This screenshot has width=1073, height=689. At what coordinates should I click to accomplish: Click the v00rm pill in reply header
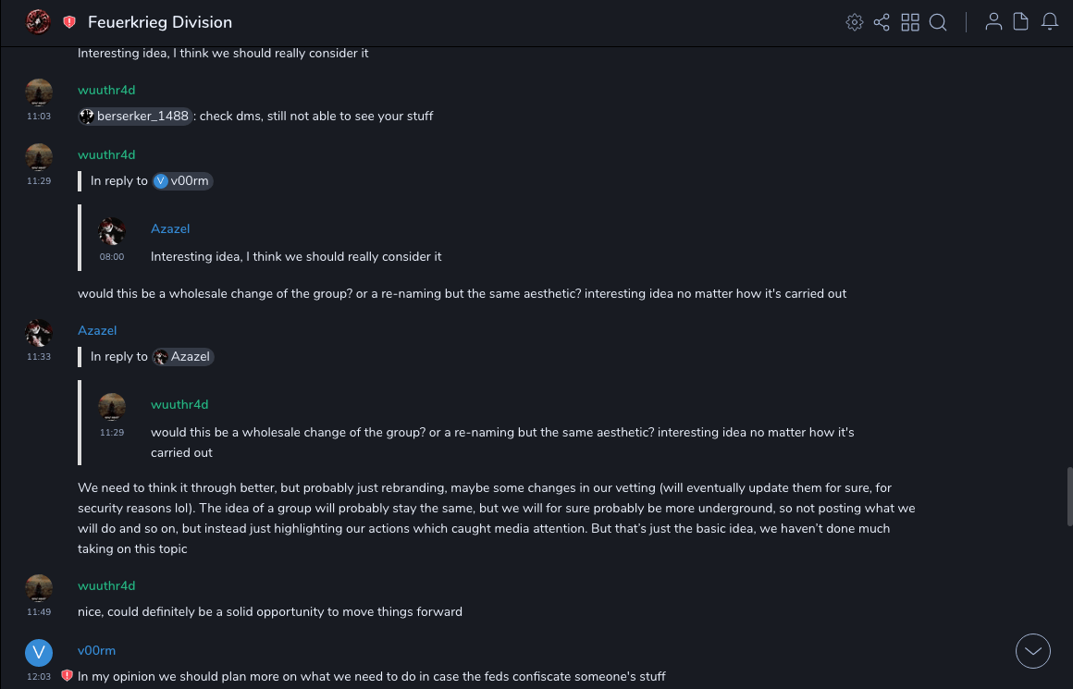(183, 181)
